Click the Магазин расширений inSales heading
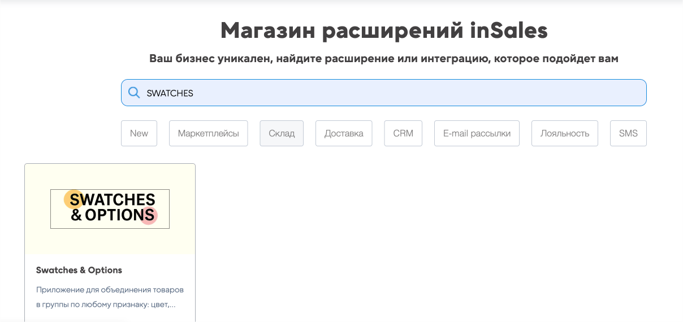Screen dimensions: 683x322 pos(384,31)
